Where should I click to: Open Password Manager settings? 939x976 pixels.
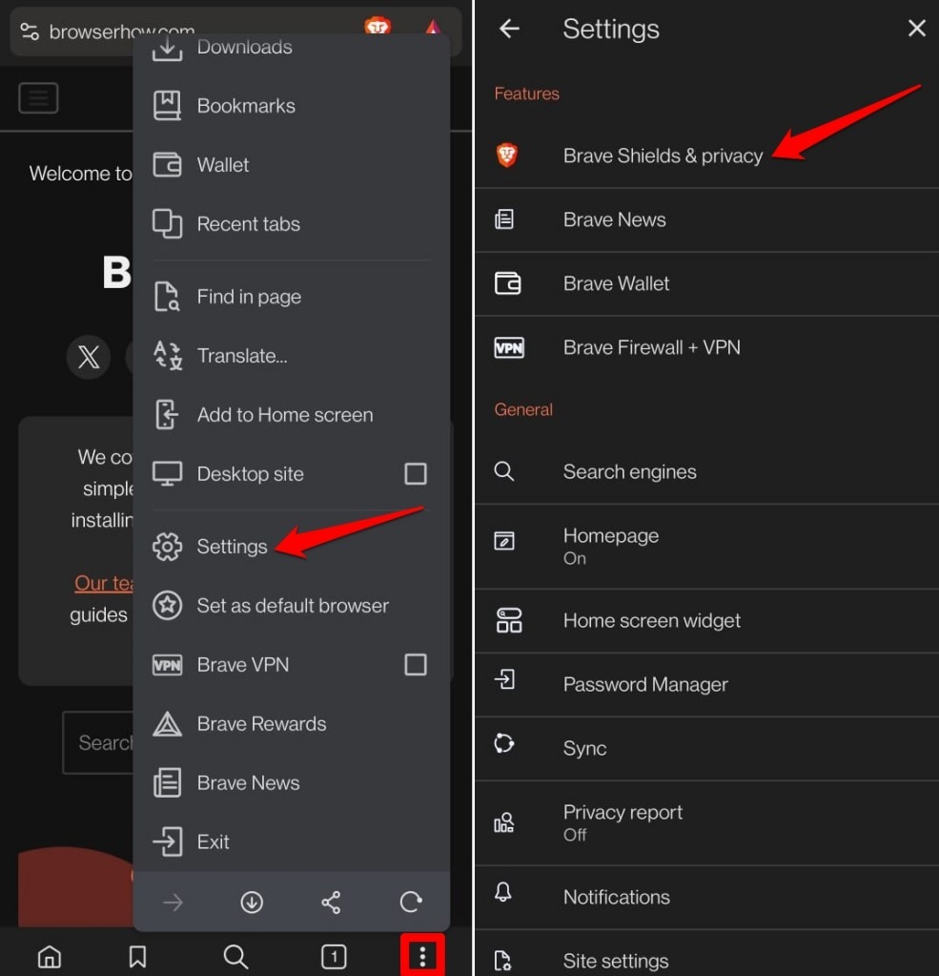pyautogui.click(x=707, y=685)
